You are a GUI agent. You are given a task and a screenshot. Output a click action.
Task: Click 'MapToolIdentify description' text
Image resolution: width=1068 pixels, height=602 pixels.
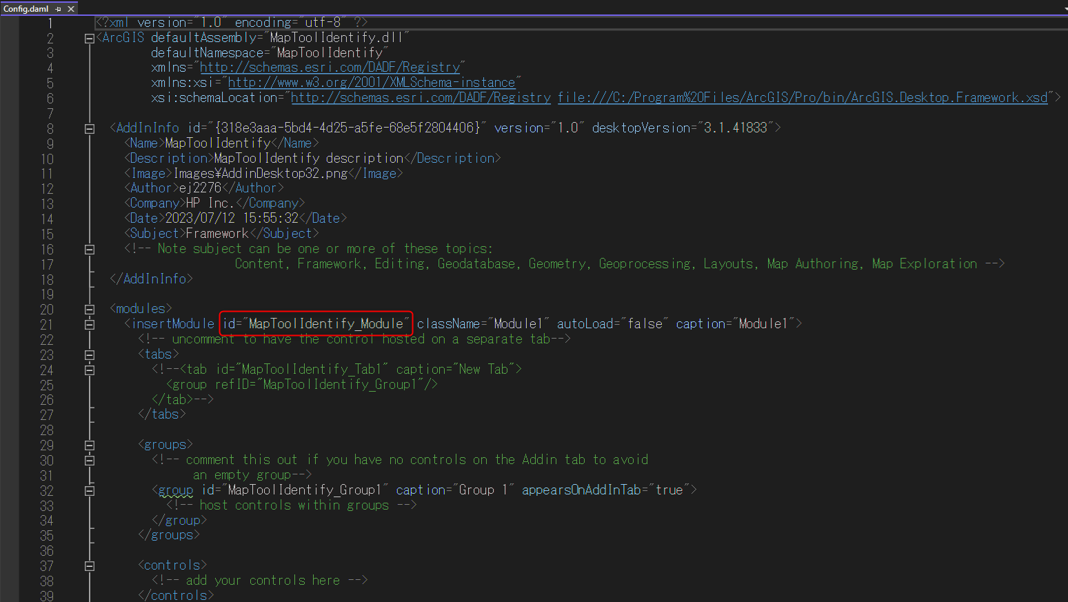click(x=309, y=159)
